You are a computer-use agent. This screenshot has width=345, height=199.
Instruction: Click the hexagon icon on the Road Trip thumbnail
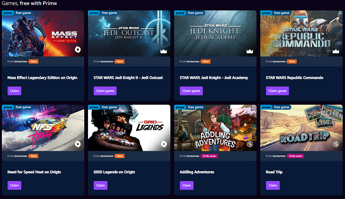coord(336,144)
